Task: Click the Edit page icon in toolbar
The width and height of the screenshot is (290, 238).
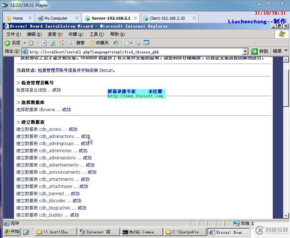Action: point(147,43)
